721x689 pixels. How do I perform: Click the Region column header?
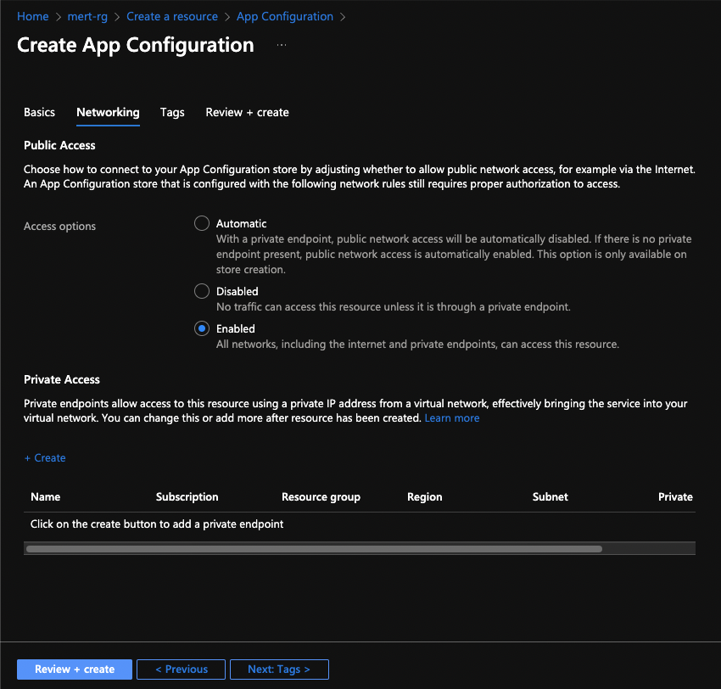(424, 496)
